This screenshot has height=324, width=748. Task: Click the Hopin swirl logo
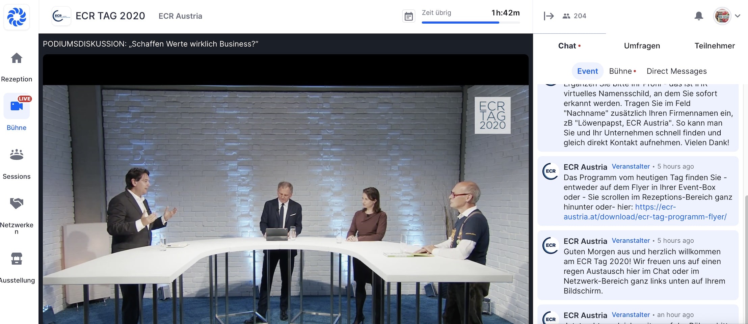point(17,17)
